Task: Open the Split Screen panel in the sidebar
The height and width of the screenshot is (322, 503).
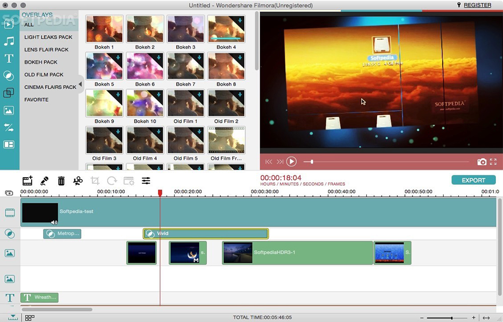Action: 9,144
